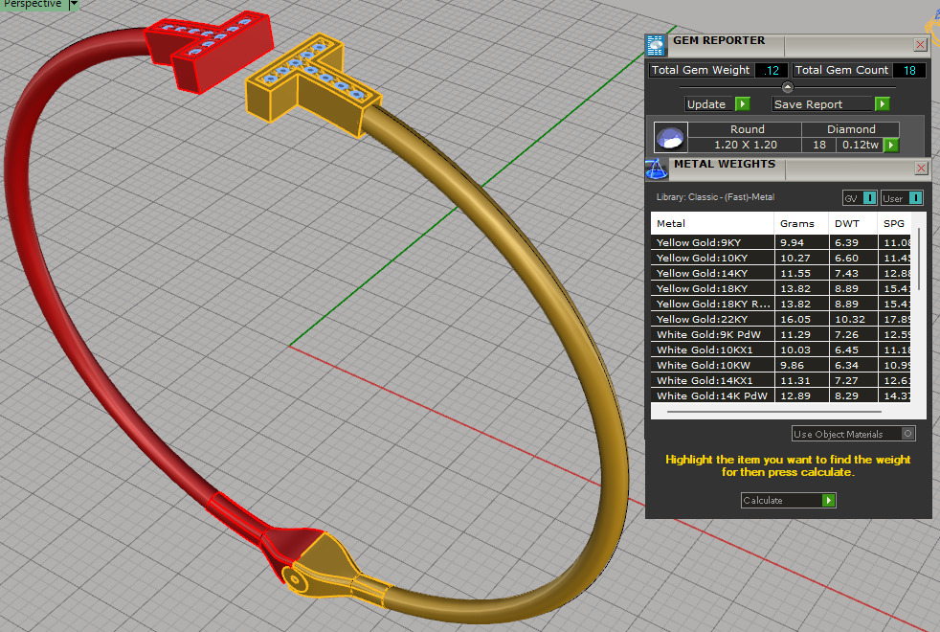
Task: Click the Metal Weights scale icon
Action: [x=657, y=169]
